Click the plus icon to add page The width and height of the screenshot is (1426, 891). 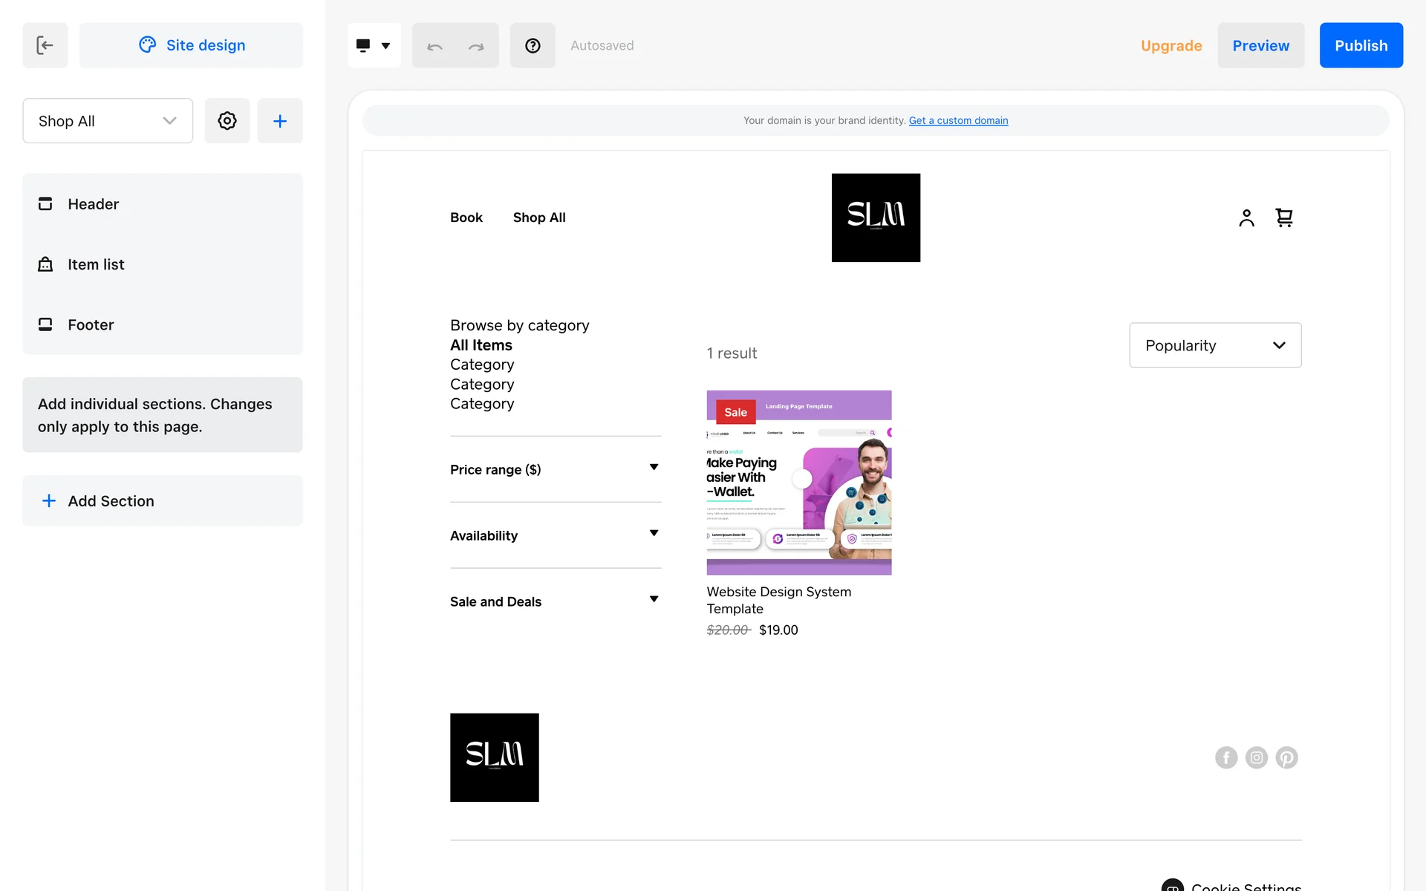[x=279, y=121]
